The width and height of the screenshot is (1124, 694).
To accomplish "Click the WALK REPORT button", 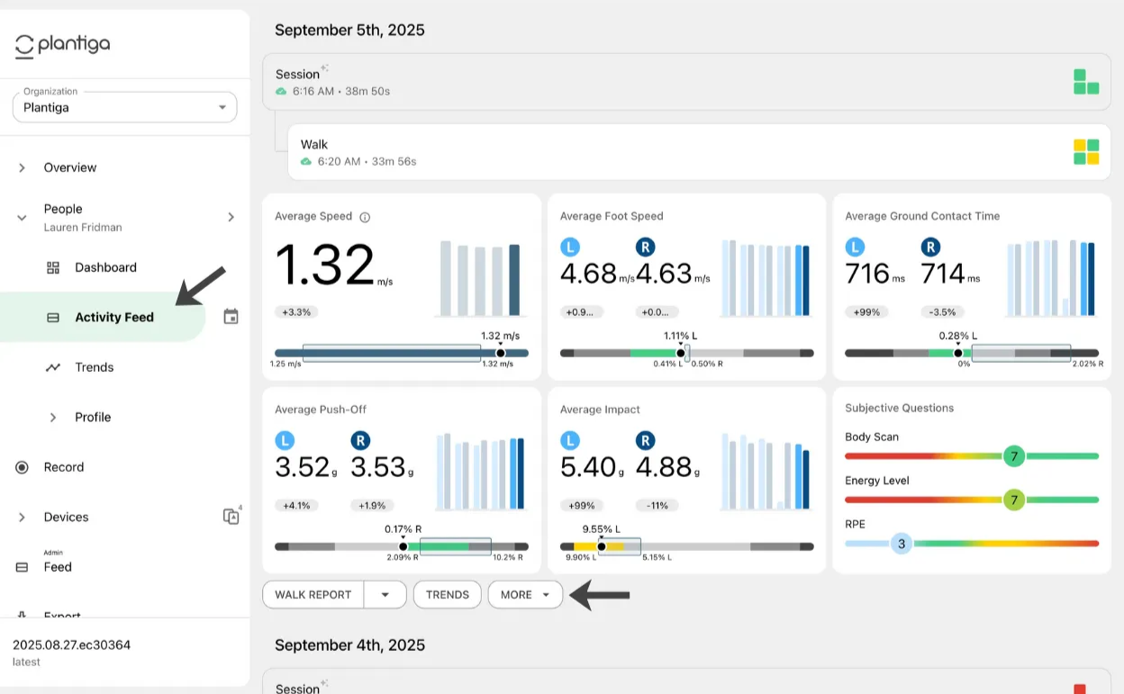I will pos(313,595).
